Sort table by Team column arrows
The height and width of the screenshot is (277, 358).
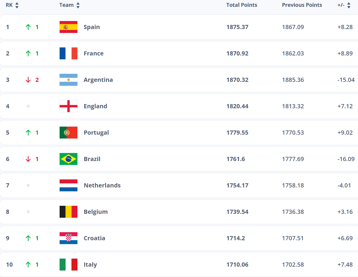click(78, 5)
